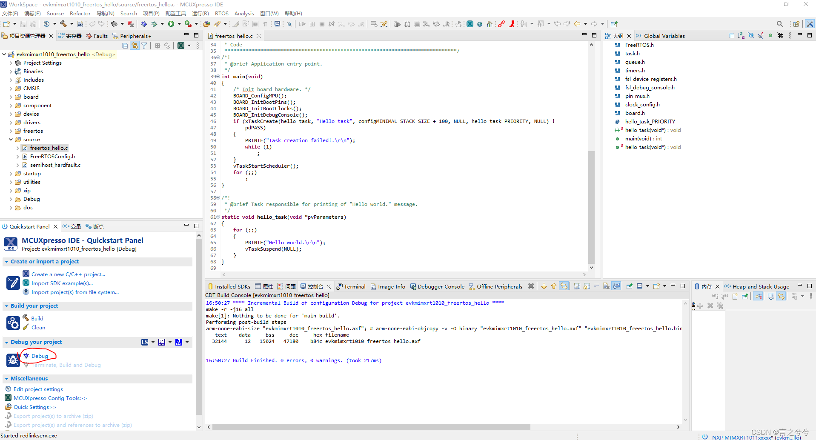Click the Develop perspective icon at top right

810,24
